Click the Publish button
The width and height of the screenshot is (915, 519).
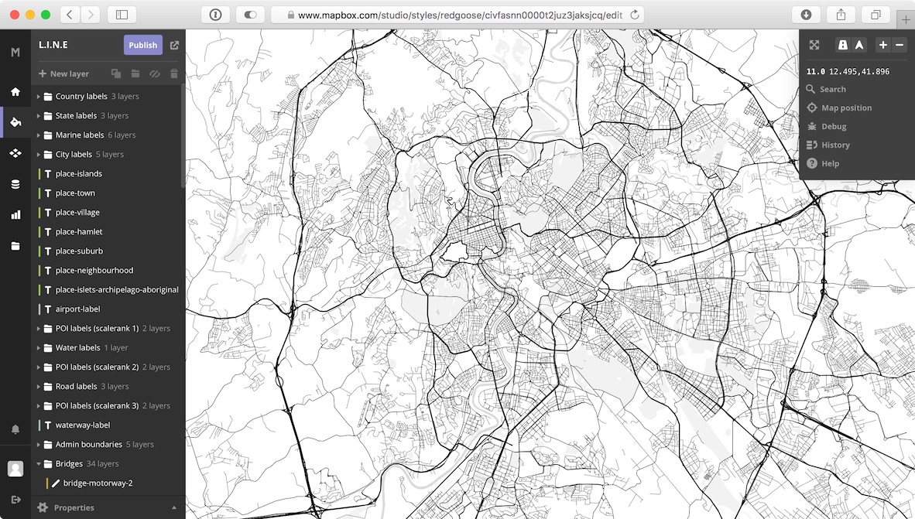point(142,45)
